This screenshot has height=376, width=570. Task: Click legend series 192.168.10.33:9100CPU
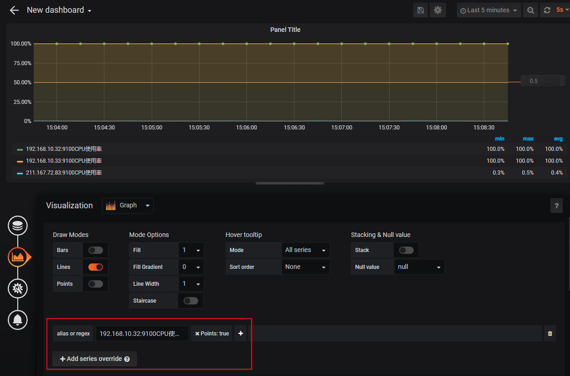tap(64, 161)
